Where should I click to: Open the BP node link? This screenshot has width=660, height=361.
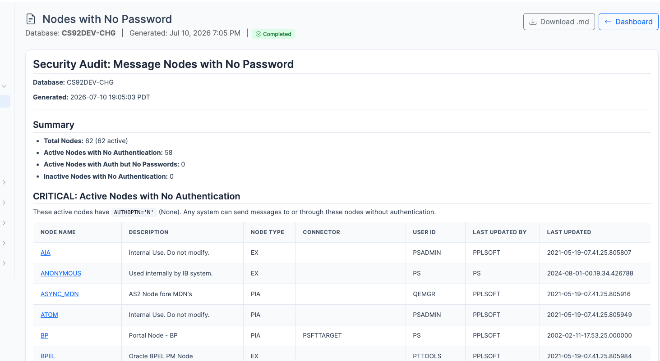pyautogui.click(x=44, y=335)
